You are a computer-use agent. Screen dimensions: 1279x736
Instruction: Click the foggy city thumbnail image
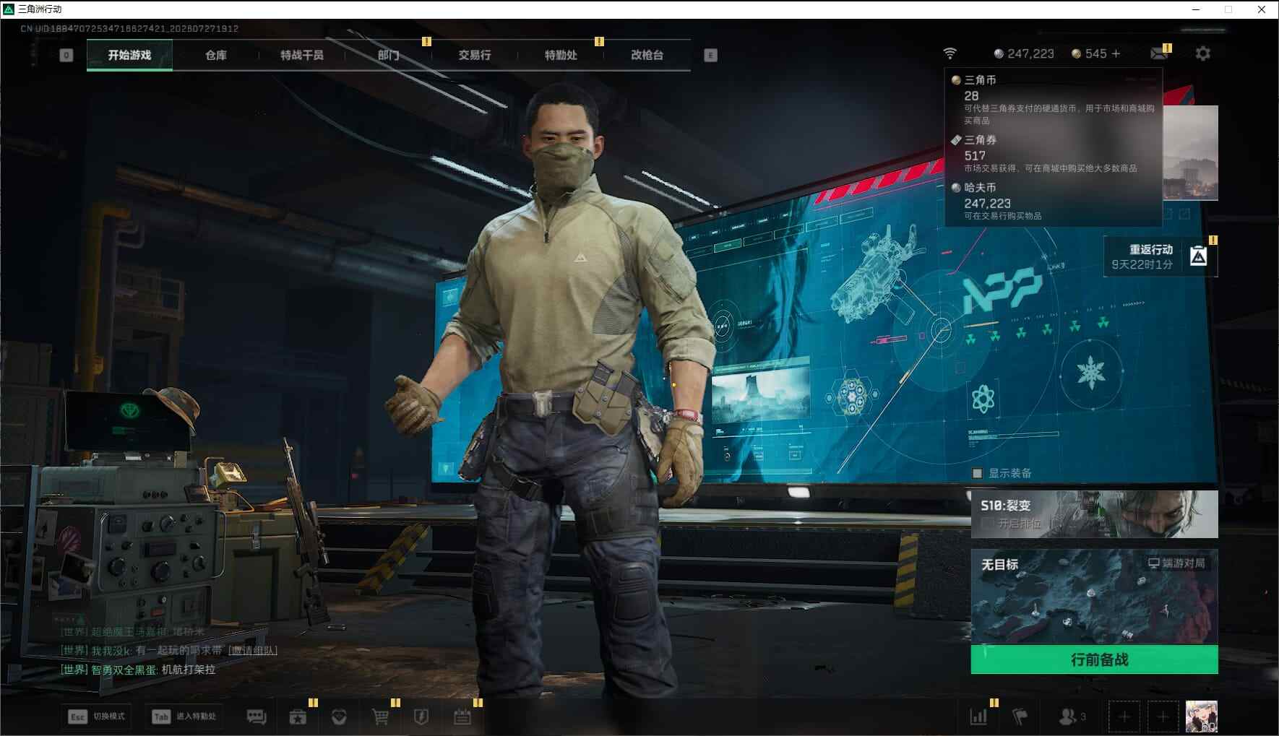tap(1190, 152)
